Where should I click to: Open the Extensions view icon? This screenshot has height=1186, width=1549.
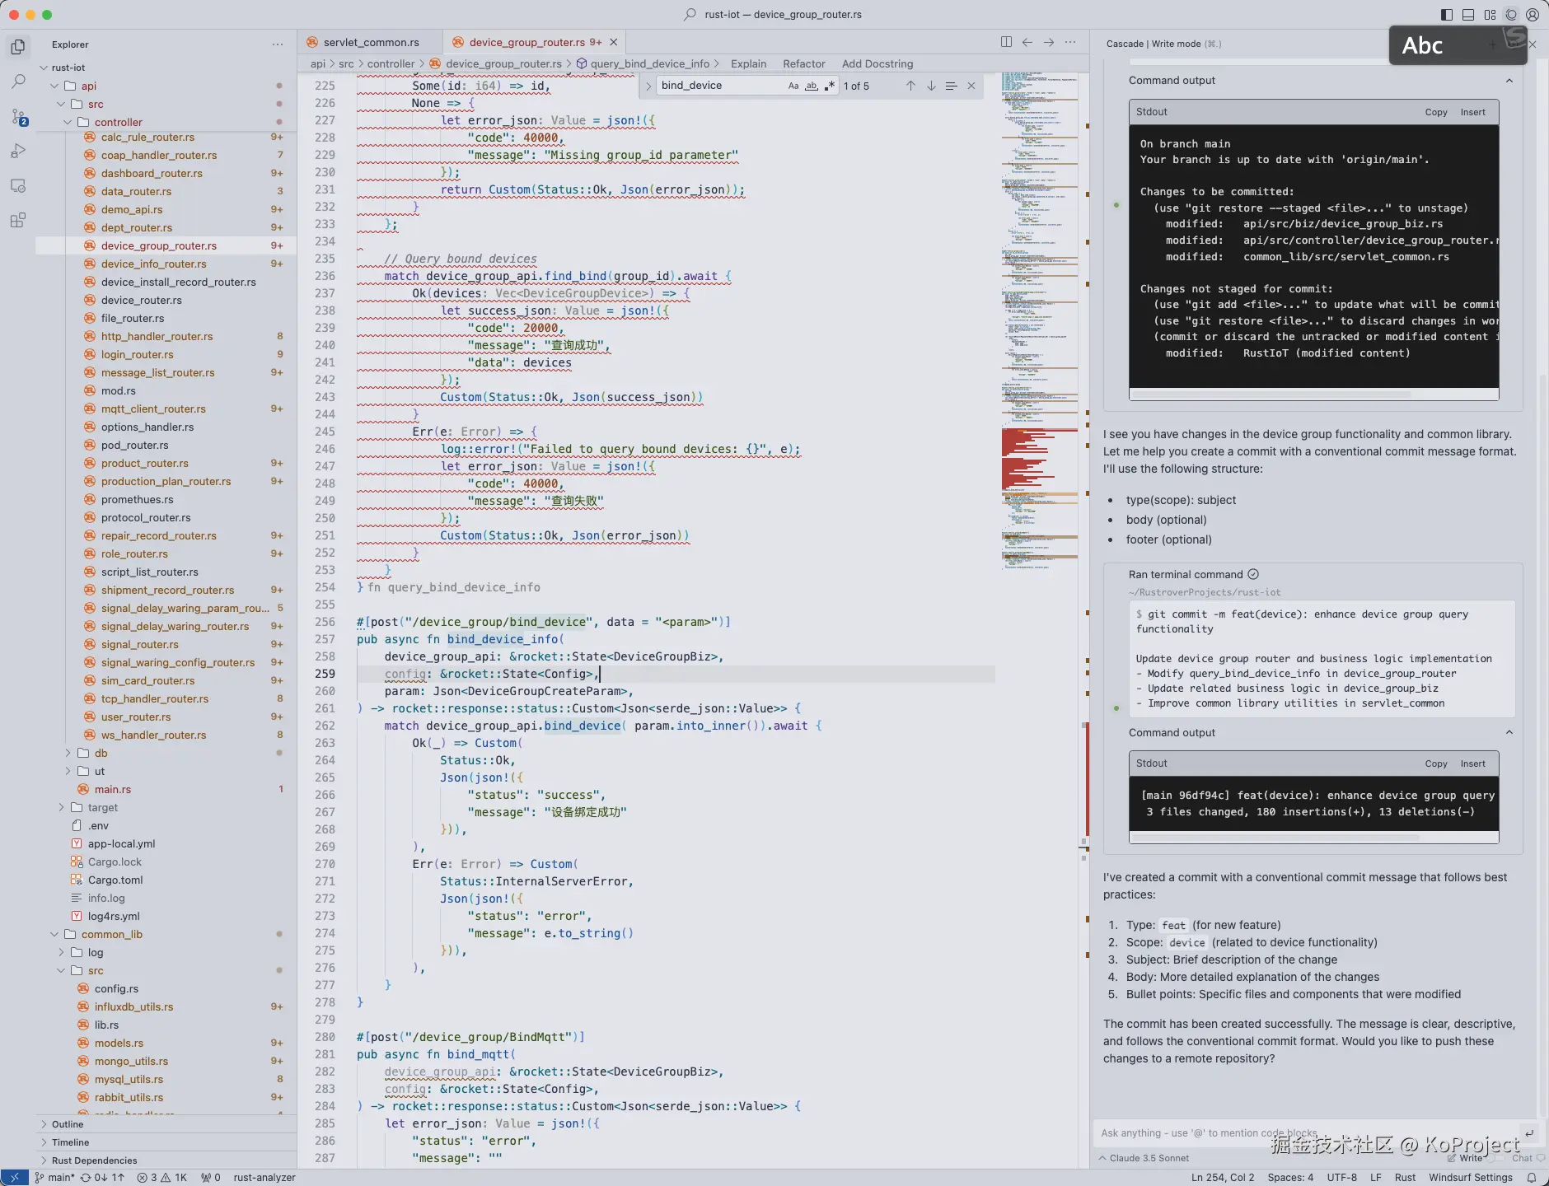[x=18, y=221]
